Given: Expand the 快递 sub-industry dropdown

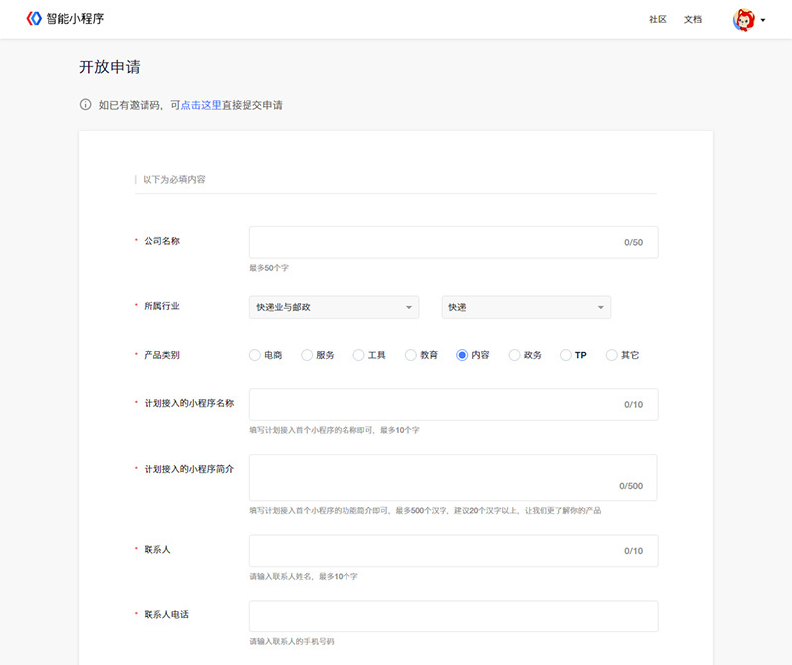Looking at the screenshot, I should pyautogui.click(x=526, y=307).
